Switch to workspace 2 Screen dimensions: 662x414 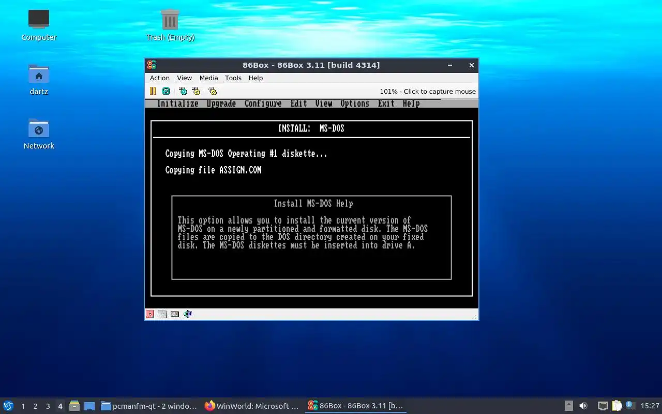click(35, 406)
